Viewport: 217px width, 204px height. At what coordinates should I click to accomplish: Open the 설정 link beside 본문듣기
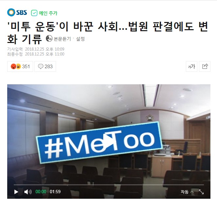tap(80, 39)
